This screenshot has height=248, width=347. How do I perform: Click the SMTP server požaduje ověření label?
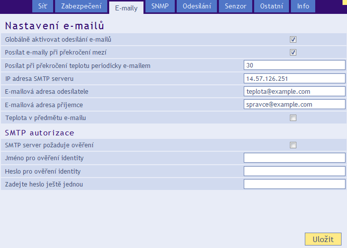(x=49, y=145)
